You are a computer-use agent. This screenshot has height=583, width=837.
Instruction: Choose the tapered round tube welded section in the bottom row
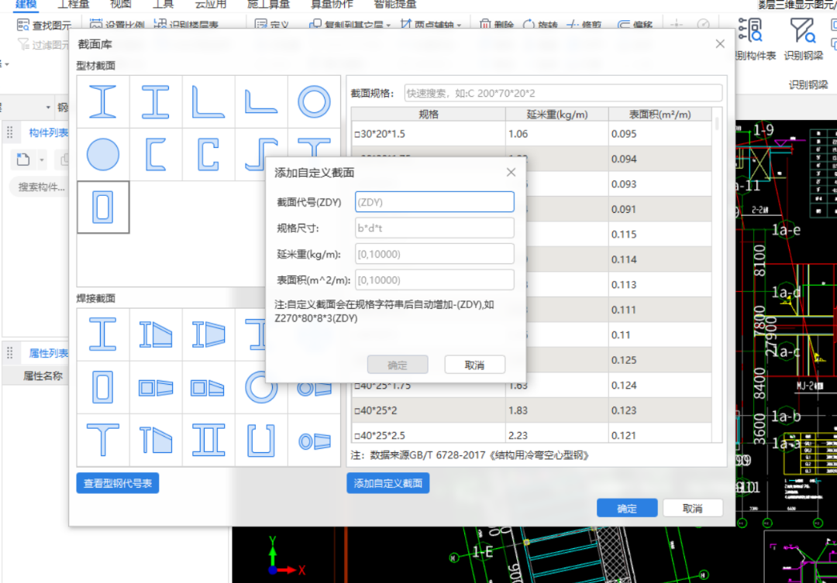[x=314, y=441]
